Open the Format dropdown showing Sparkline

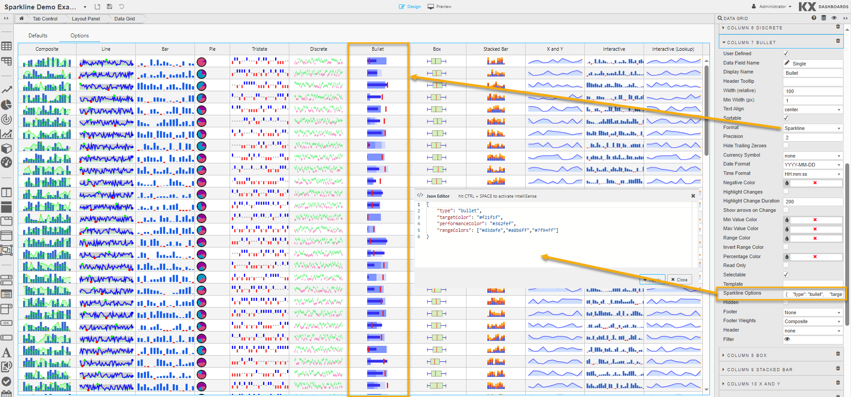click(812, 128)
